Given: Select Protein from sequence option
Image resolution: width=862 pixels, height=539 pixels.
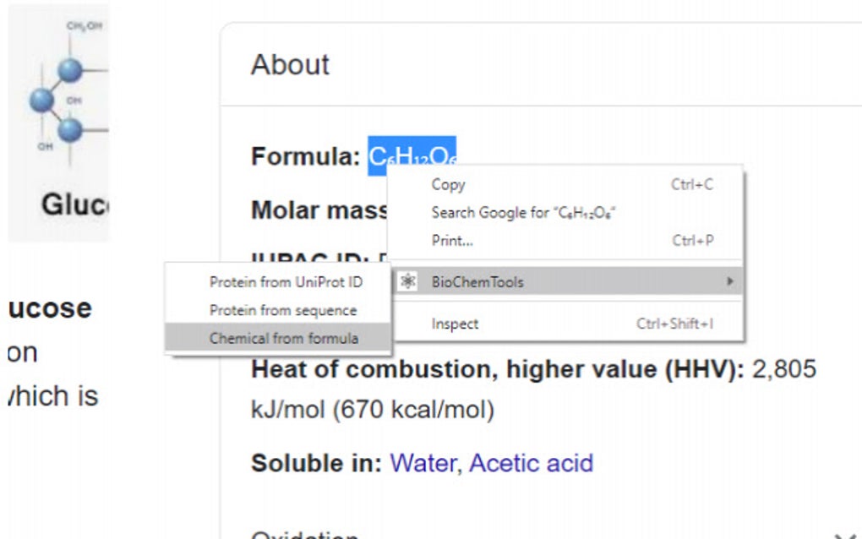Looking at the screenshot, I should [283, 310].
